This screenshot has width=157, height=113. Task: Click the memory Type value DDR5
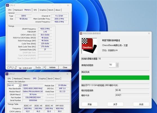pos(24,16)
